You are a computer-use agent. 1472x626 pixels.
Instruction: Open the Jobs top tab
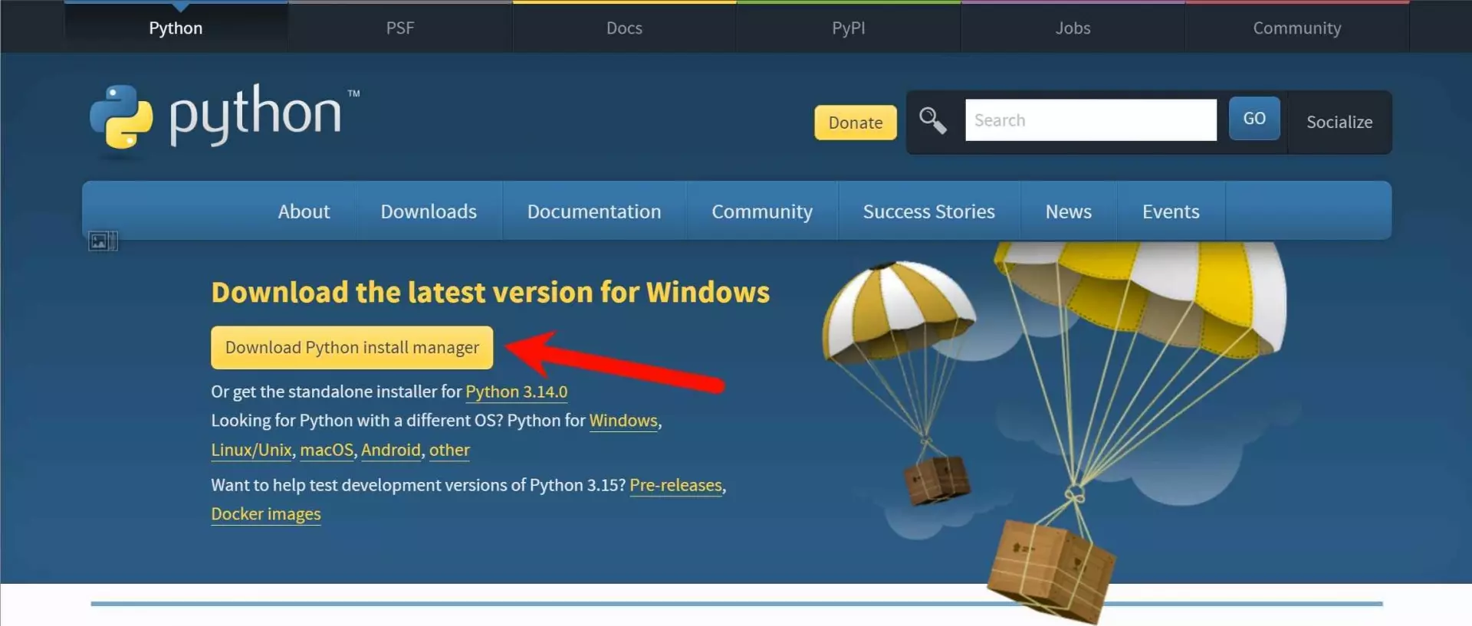point(1073,28)
